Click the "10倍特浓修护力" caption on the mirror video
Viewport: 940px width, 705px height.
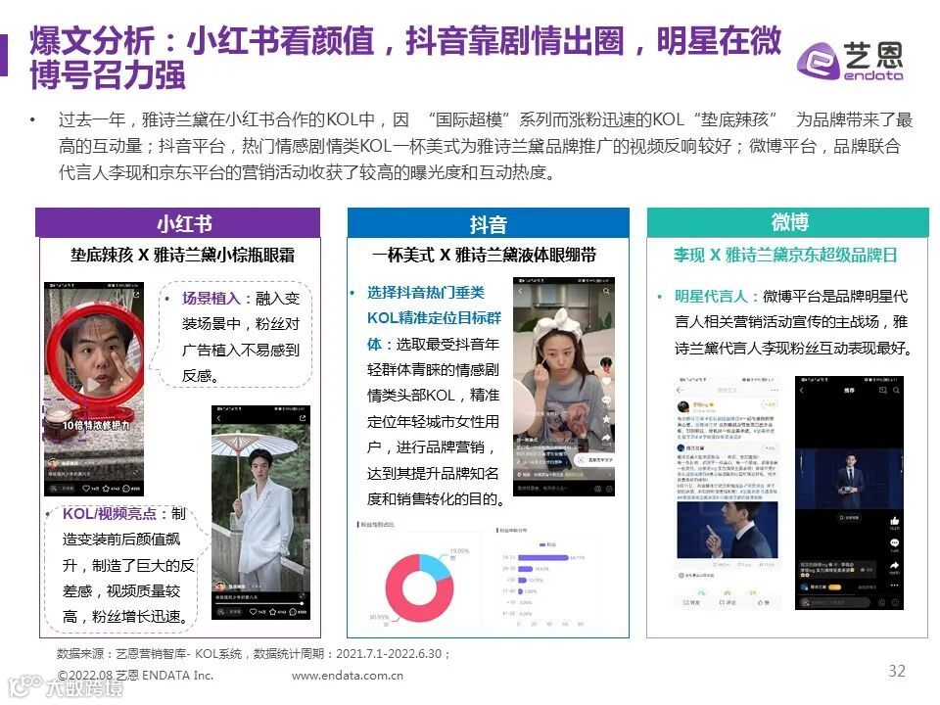[96, 425]
